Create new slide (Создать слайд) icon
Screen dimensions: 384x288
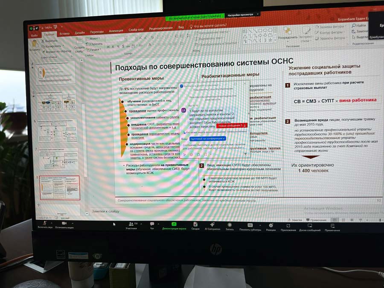[79, 41]
